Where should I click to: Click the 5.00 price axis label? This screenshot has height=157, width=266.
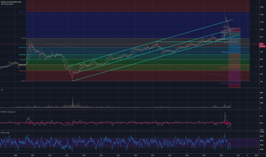[x=261, y=67]
